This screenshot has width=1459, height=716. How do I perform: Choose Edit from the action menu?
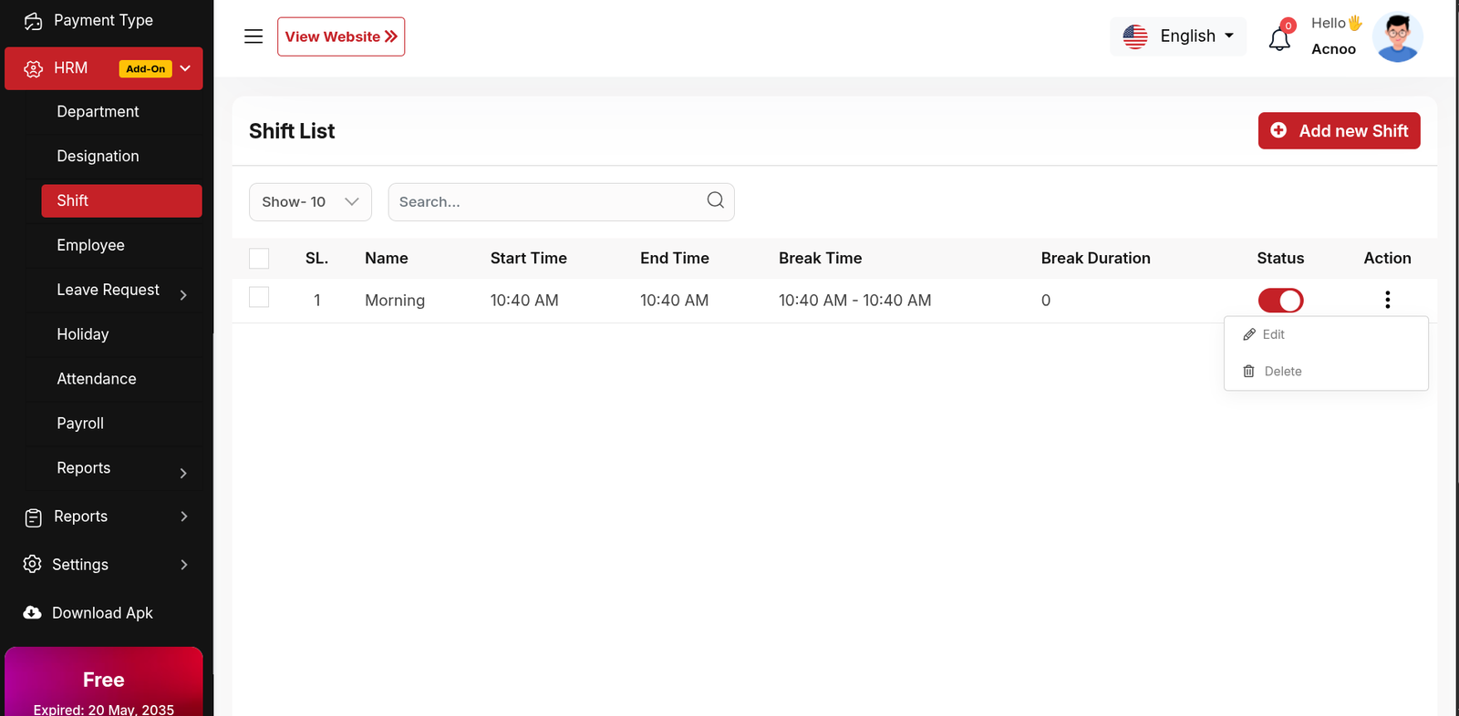[x=1273, y=334]
